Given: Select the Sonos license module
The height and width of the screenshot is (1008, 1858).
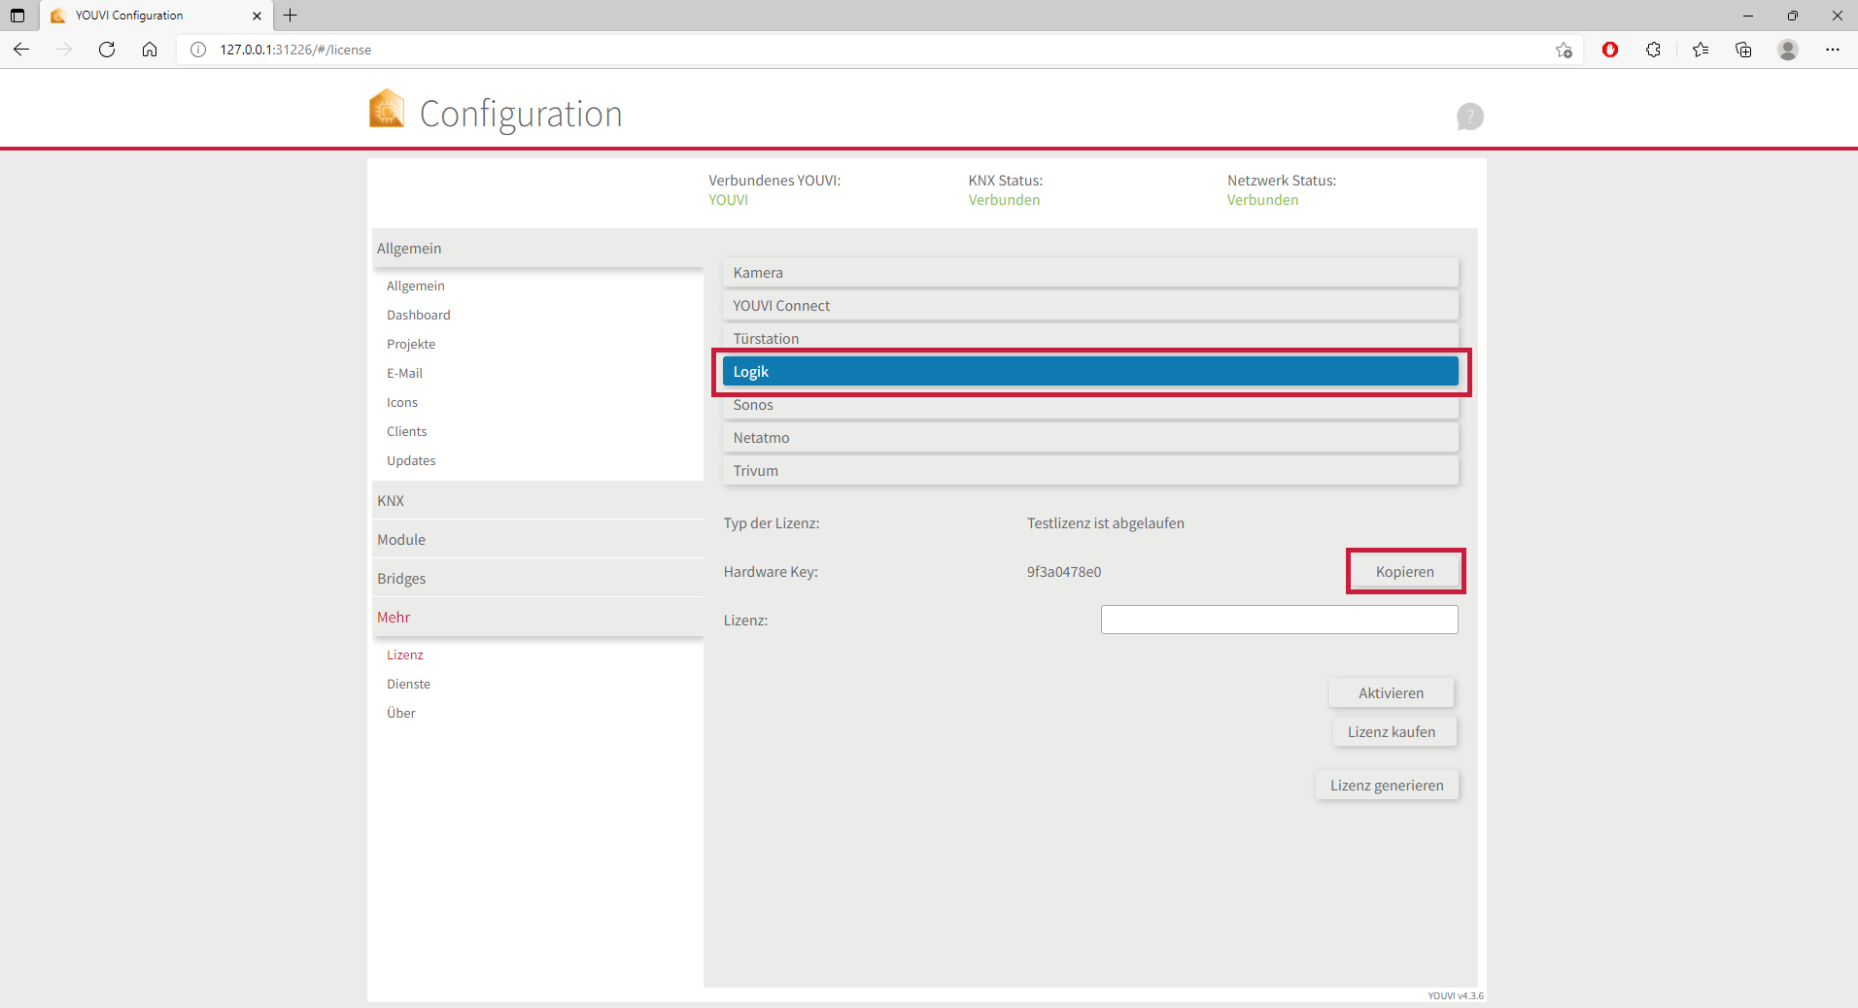Looking at the screenshot, I should tap(1090, 406).
